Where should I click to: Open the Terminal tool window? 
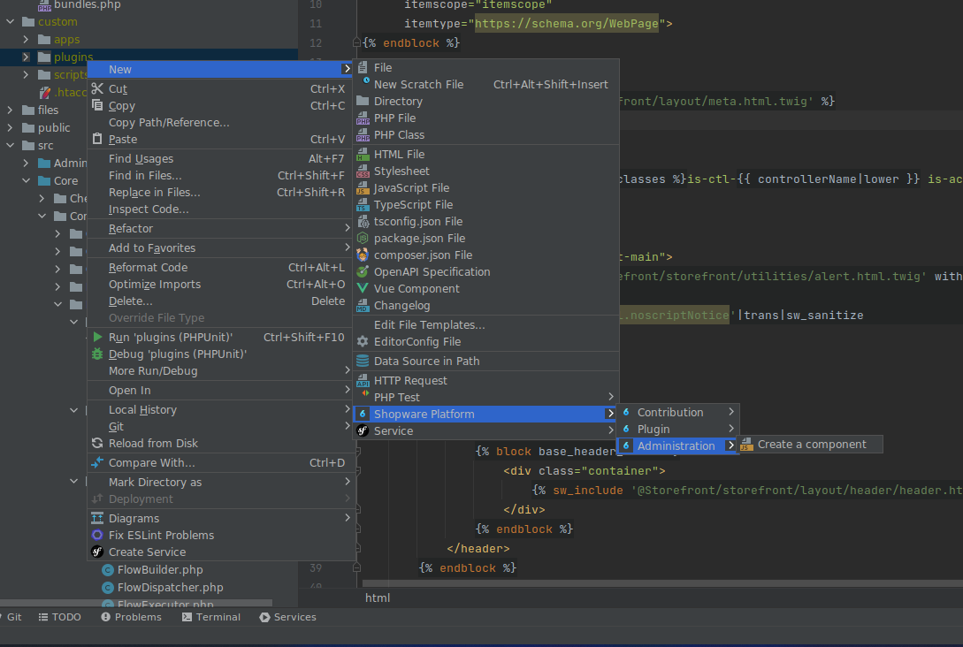click(211, 616)
